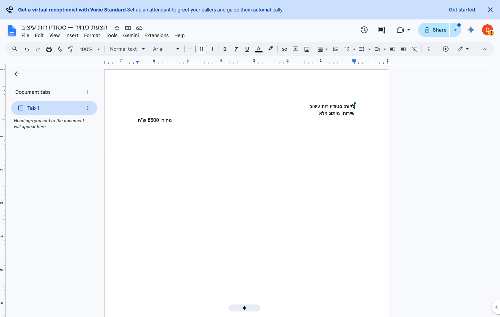Image resolution: width=500 pixels, height=317 pixels.
Task: Decrease the indent
Action: [x=392, y=49]
